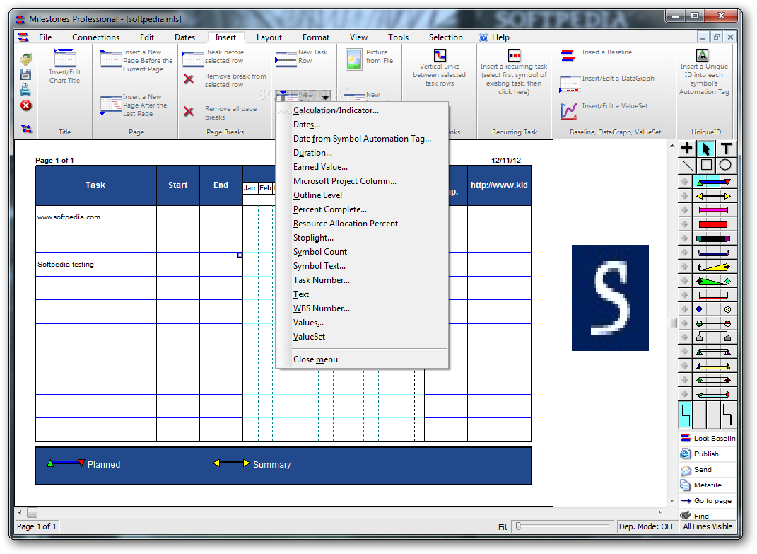This screenshot has height=554, width=757.
Task: Open dropdown arrow under New Task Row
Action: [x=325, y=97]
